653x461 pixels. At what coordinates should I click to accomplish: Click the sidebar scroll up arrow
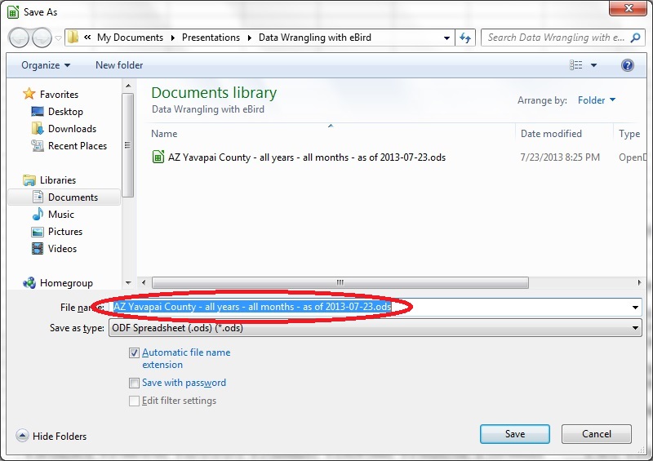[128, 86]
